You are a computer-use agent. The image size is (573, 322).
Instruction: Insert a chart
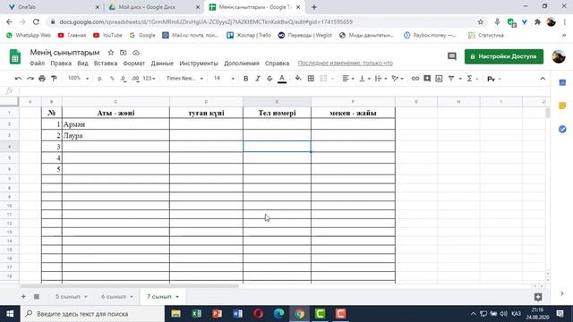pos(439,79)
